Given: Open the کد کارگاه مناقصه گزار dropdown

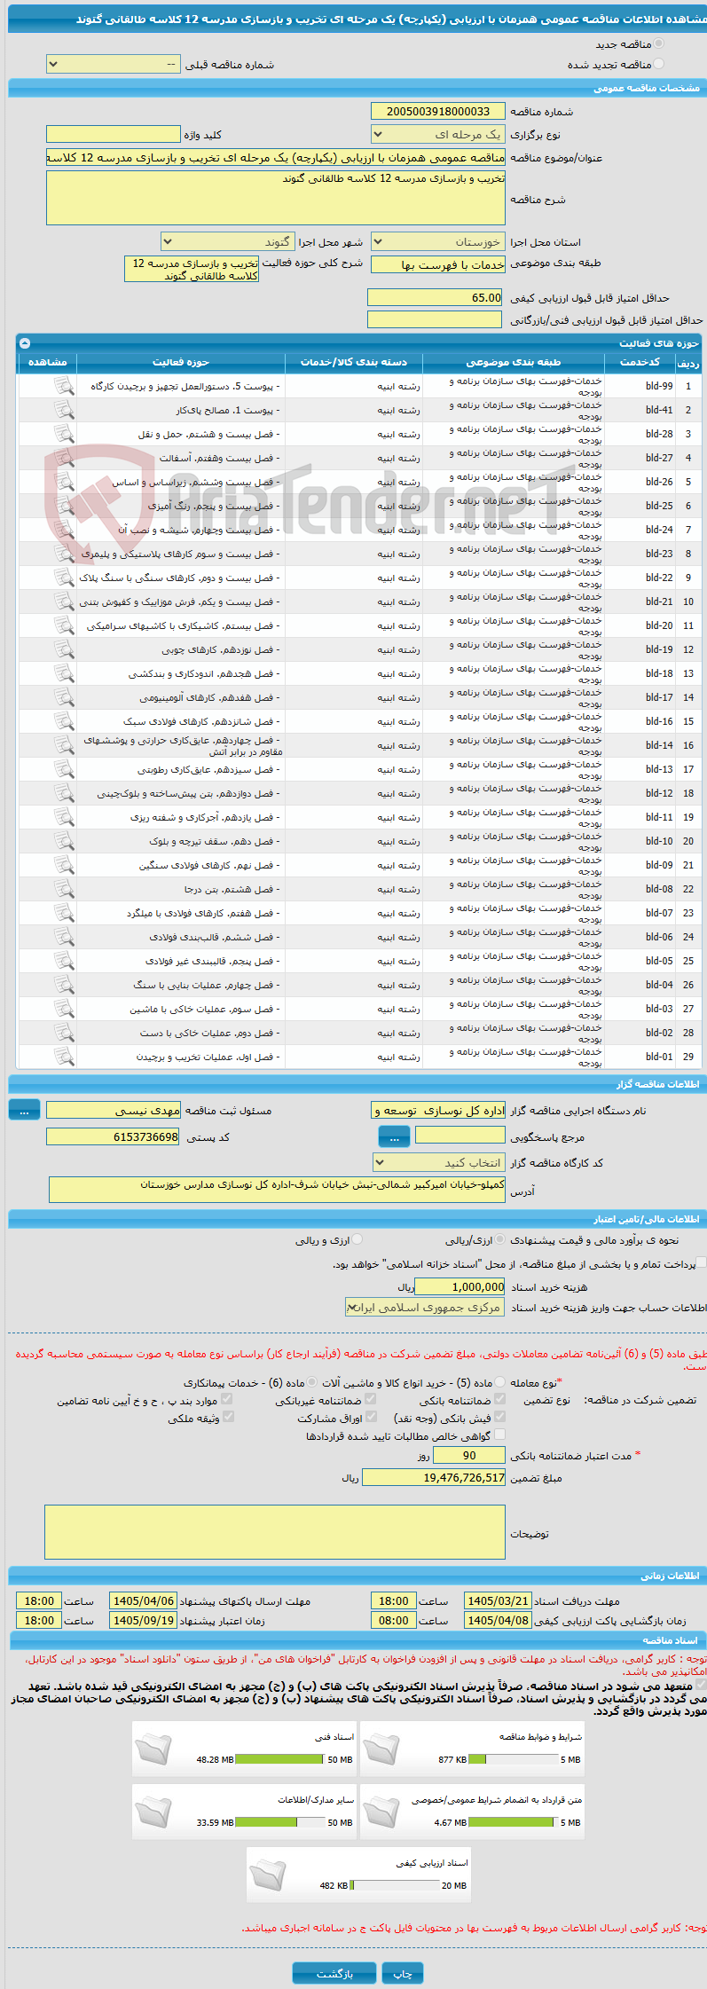Looking at the screenshot, I should 439,1162.
